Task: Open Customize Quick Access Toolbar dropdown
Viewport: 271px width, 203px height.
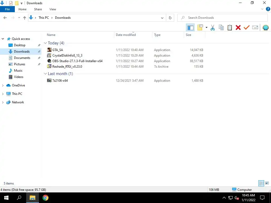Action: [21, 3]
